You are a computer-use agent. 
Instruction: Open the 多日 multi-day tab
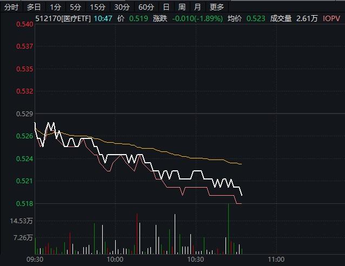coord(34,8)
